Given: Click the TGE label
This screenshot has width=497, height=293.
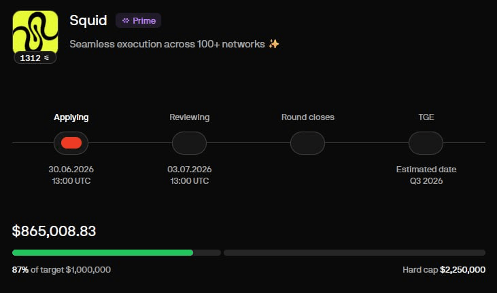Looking at the screenshot, I should 426,117.
